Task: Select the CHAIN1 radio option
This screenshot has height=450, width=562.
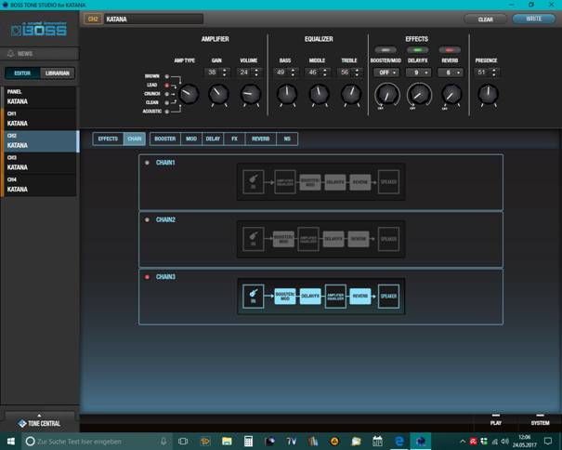Action: [147, 163]
